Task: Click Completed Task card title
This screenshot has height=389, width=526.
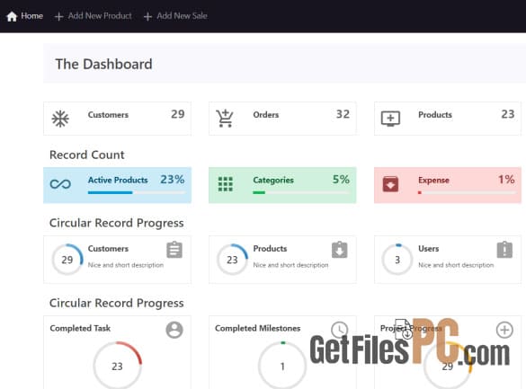Action: tap(80, 328)
